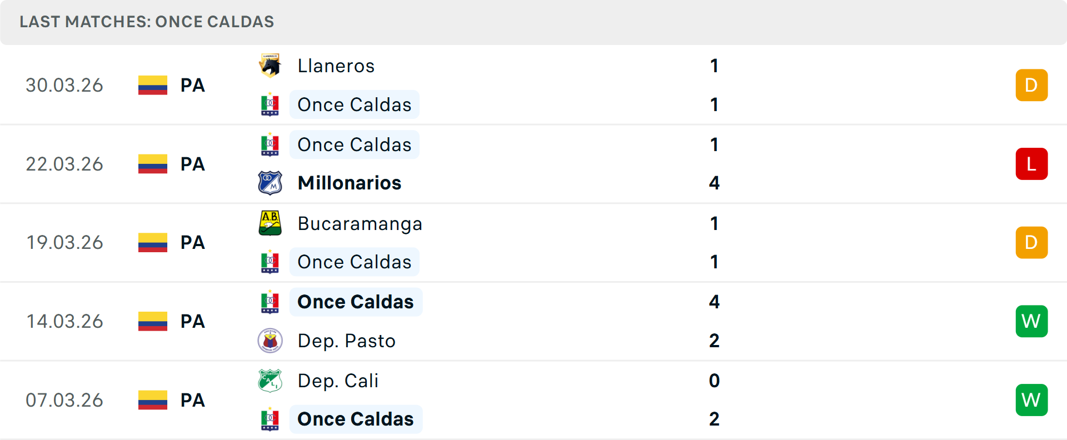Click the Llaneros team crest icon
This screenshot has height=440, width=1067.
(270, 66)
